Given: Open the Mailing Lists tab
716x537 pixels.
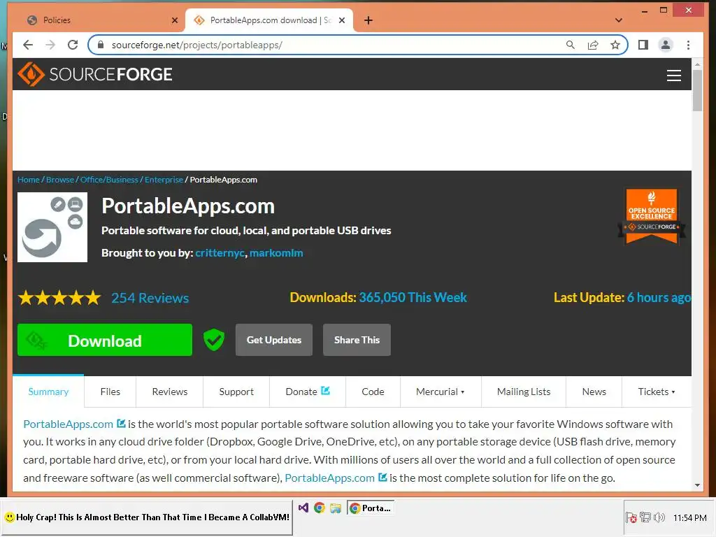Looking at the screenshot, I should [x=523, y=392].
